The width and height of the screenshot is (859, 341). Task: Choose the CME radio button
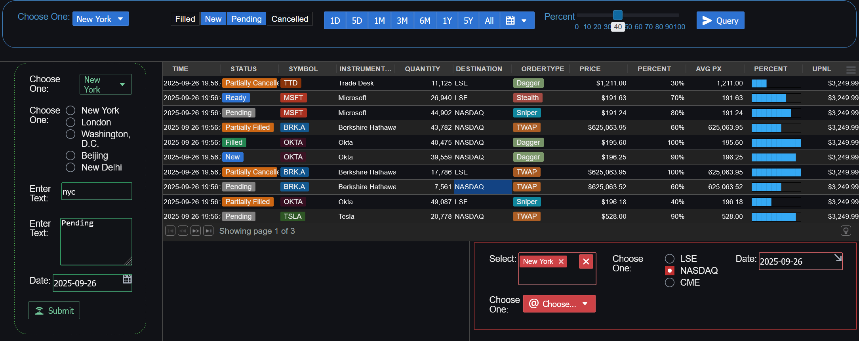[670, 282]
